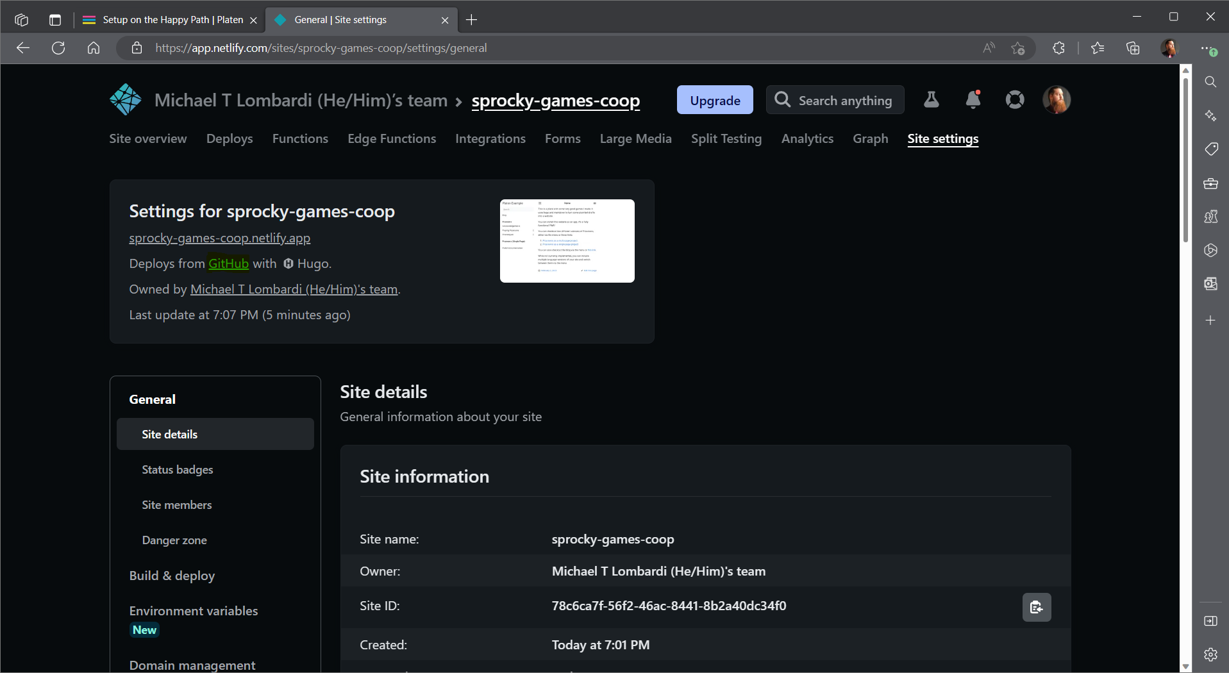Click the Netlify logo icon
This screenshot has height=673, width=1229.
tap(126, 100)
